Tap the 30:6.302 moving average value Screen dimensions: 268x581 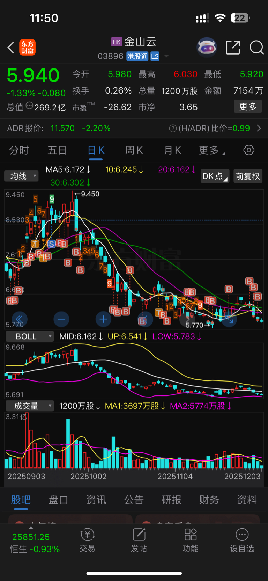70,183
